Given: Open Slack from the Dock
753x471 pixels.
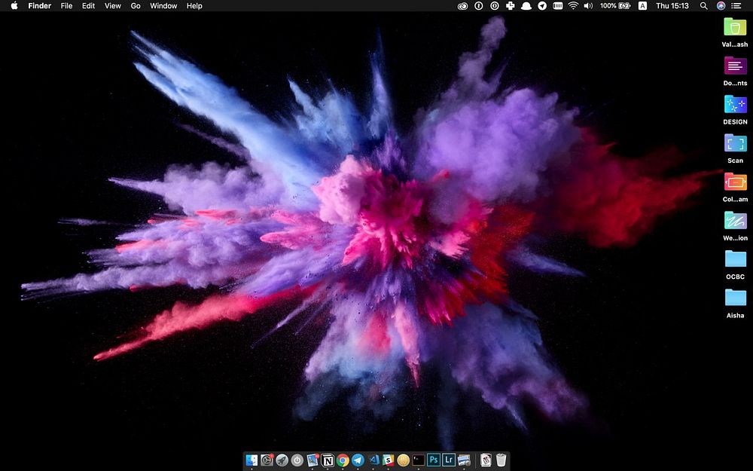Looking at the screenshot, I should point(388,460).
